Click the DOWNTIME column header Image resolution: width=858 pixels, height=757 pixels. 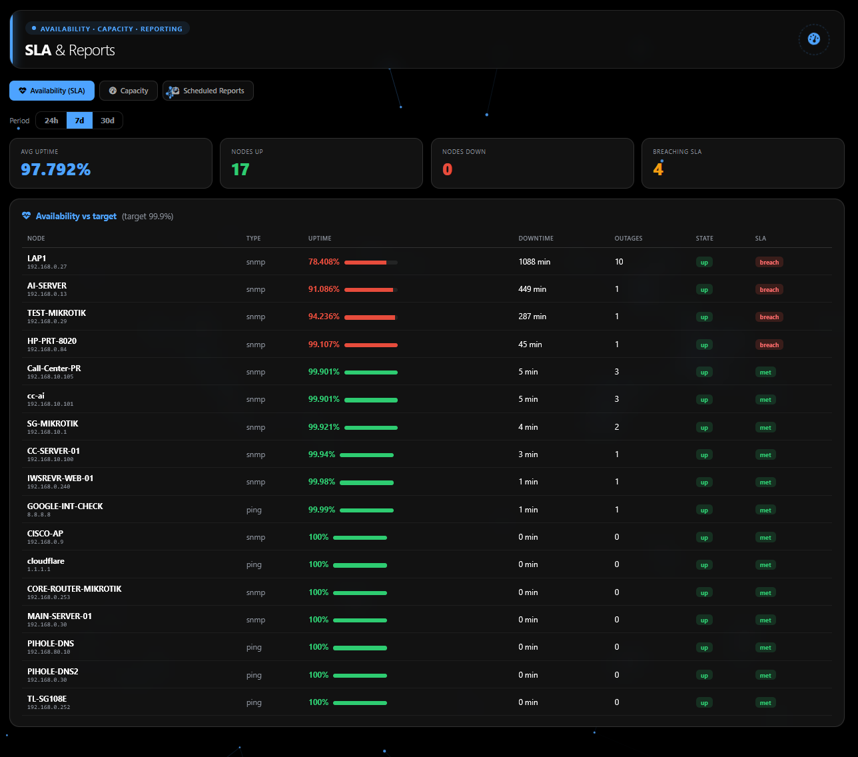[536, 239]
